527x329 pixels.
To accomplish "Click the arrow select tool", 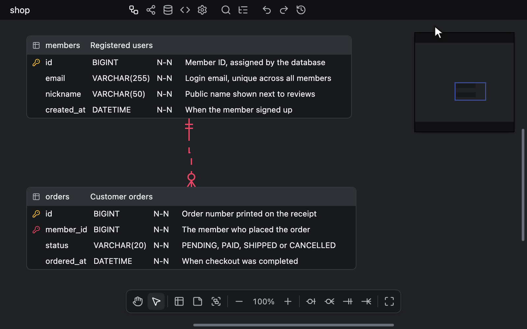I will click(156, 301).
